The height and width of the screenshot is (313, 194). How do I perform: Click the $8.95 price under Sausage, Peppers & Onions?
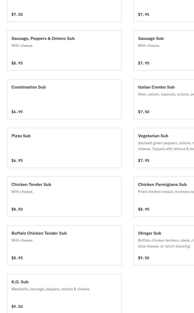coord(17,63)
